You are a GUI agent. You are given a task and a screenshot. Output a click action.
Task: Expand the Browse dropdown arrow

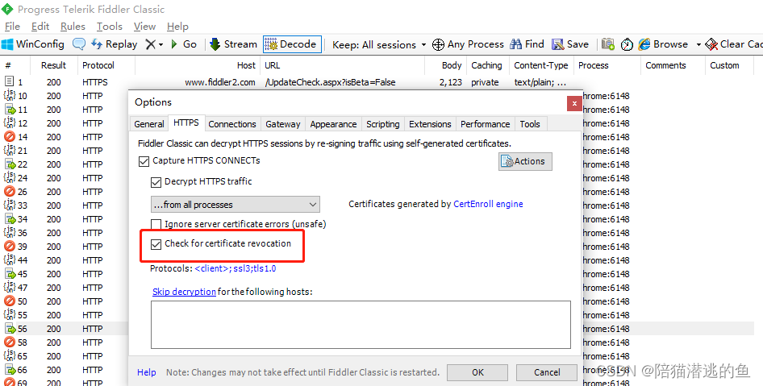point(698,45)
